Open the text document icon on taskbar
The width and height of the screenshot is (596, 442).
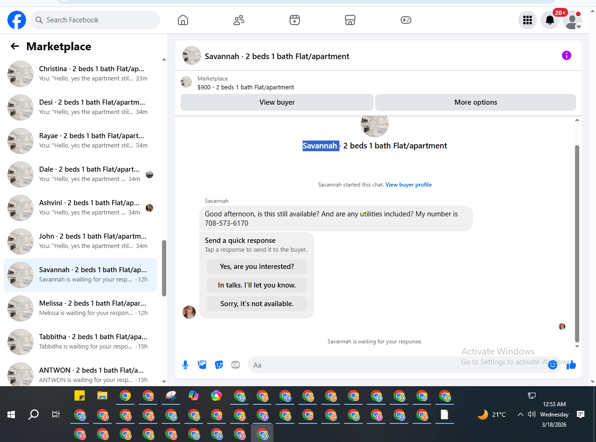coord(444,414)
